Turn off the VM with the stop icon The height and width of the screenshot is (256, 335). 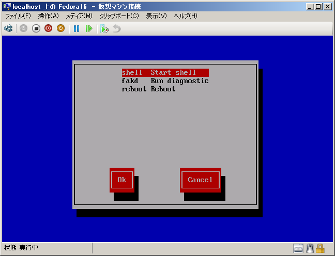[x=36, y=28]
